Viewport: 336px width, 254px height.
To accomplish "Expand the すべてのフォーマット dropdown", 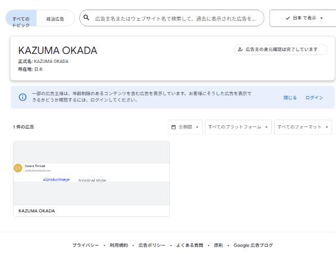I will pos(303,127).
